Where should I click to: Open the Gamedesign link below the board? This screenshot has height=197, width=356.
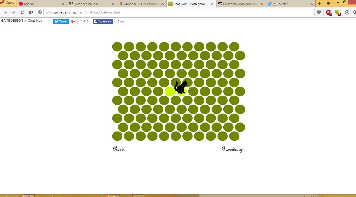(233, 149)
